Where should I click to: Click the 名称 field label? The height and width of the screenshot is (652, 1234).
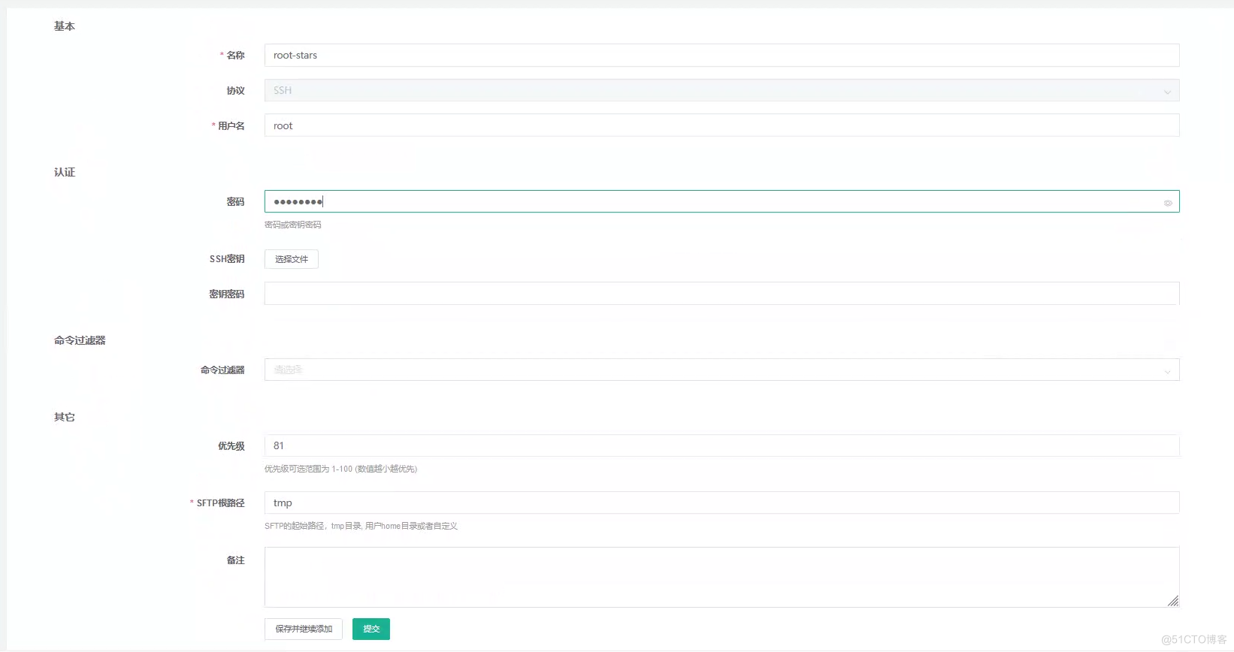[x=235, y=55]
